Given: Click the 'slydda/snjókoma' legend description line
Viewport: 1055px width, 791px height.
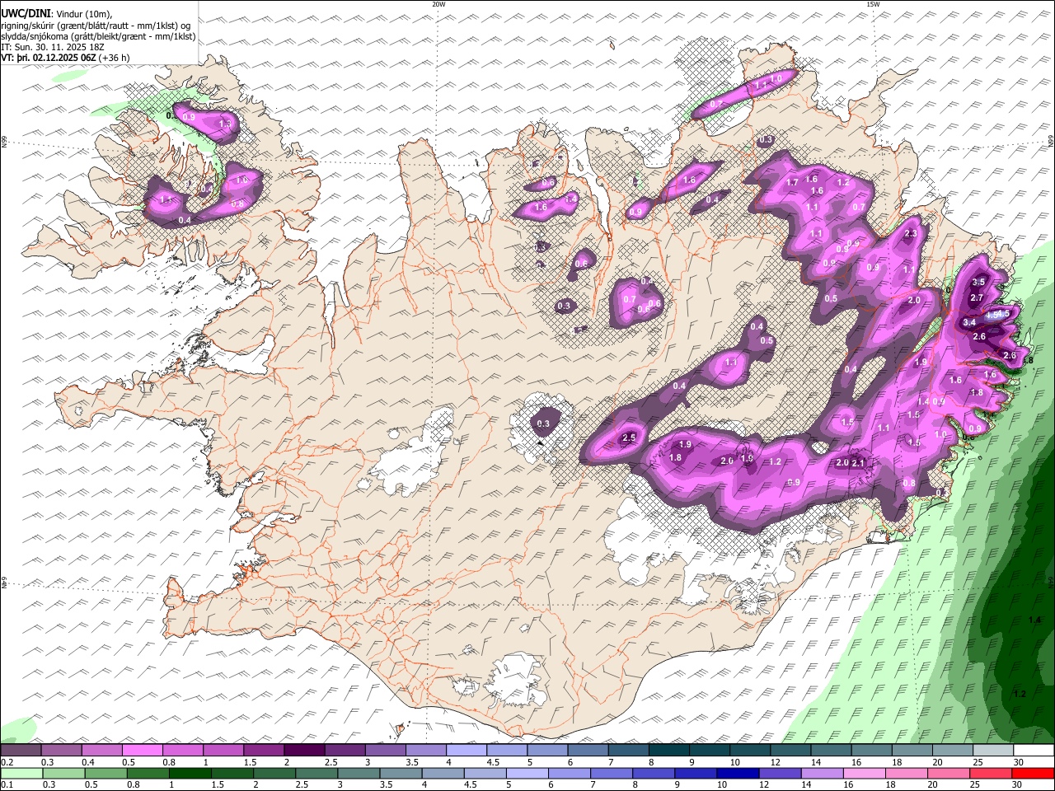Looking at the screenshot, I should (98, 36).
